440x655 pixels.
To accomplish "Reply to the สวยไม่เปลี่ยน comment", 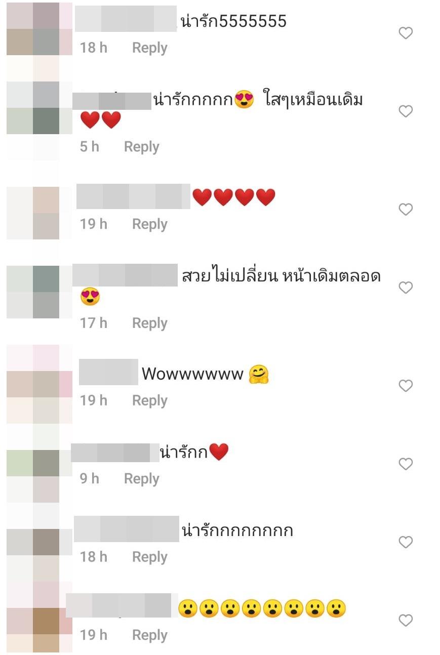I will click(149, 323).
